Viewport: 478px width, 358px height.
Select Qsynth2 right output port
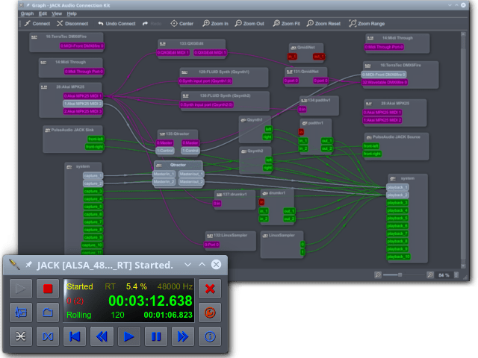(x=267, y=168)
